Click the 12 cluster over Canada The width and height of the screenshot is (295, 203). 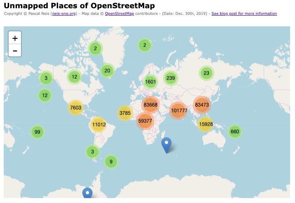(74, 77)
